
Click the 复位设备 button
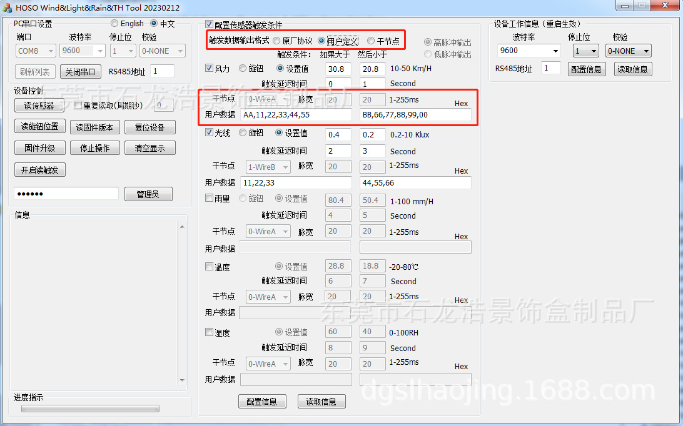click(149, 126)
